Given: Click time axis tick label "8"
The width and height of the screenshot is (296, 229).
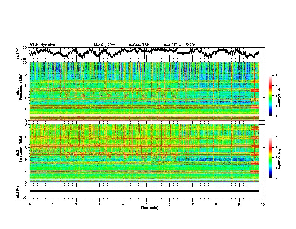Looking at the screenshot, I should click(216, 204).
